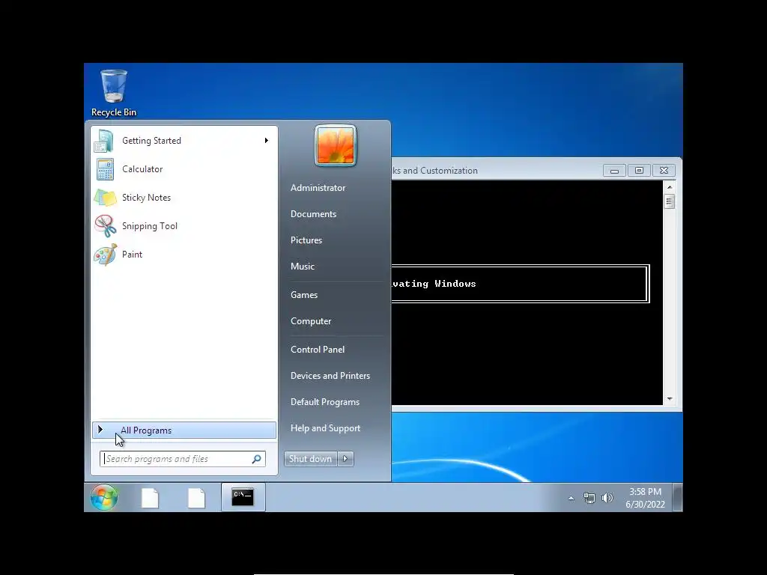767x575 pixels.
Task: Open Devices and Printers
Action: coord(330,376)
